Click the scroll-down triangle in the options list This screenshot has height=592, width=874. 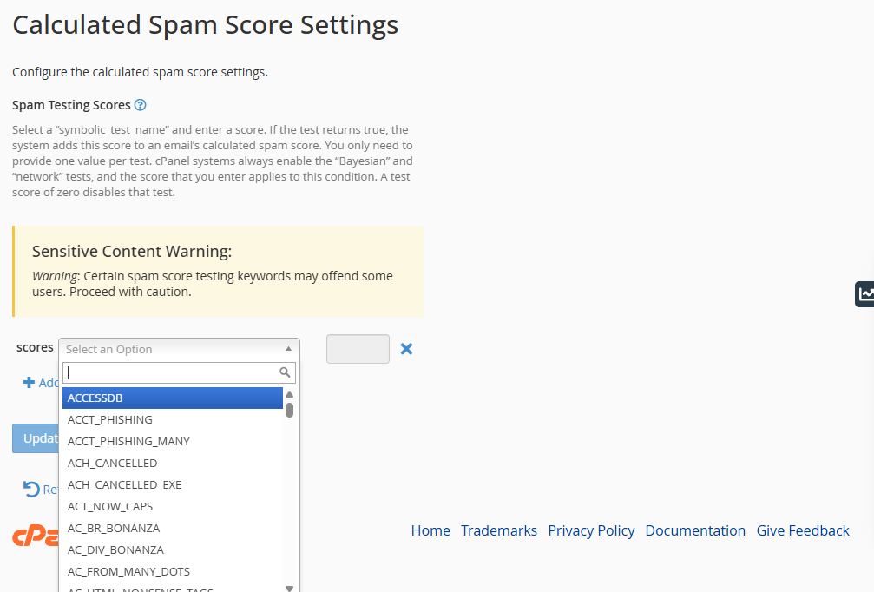(289, 588)
